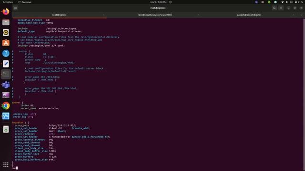Click screen recording tray indicator
The image size is (305, 171).
263,2
